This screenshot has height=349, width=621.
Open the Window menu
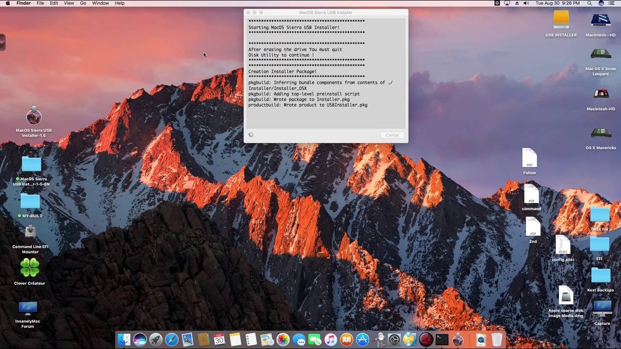(x=100, y=3)
